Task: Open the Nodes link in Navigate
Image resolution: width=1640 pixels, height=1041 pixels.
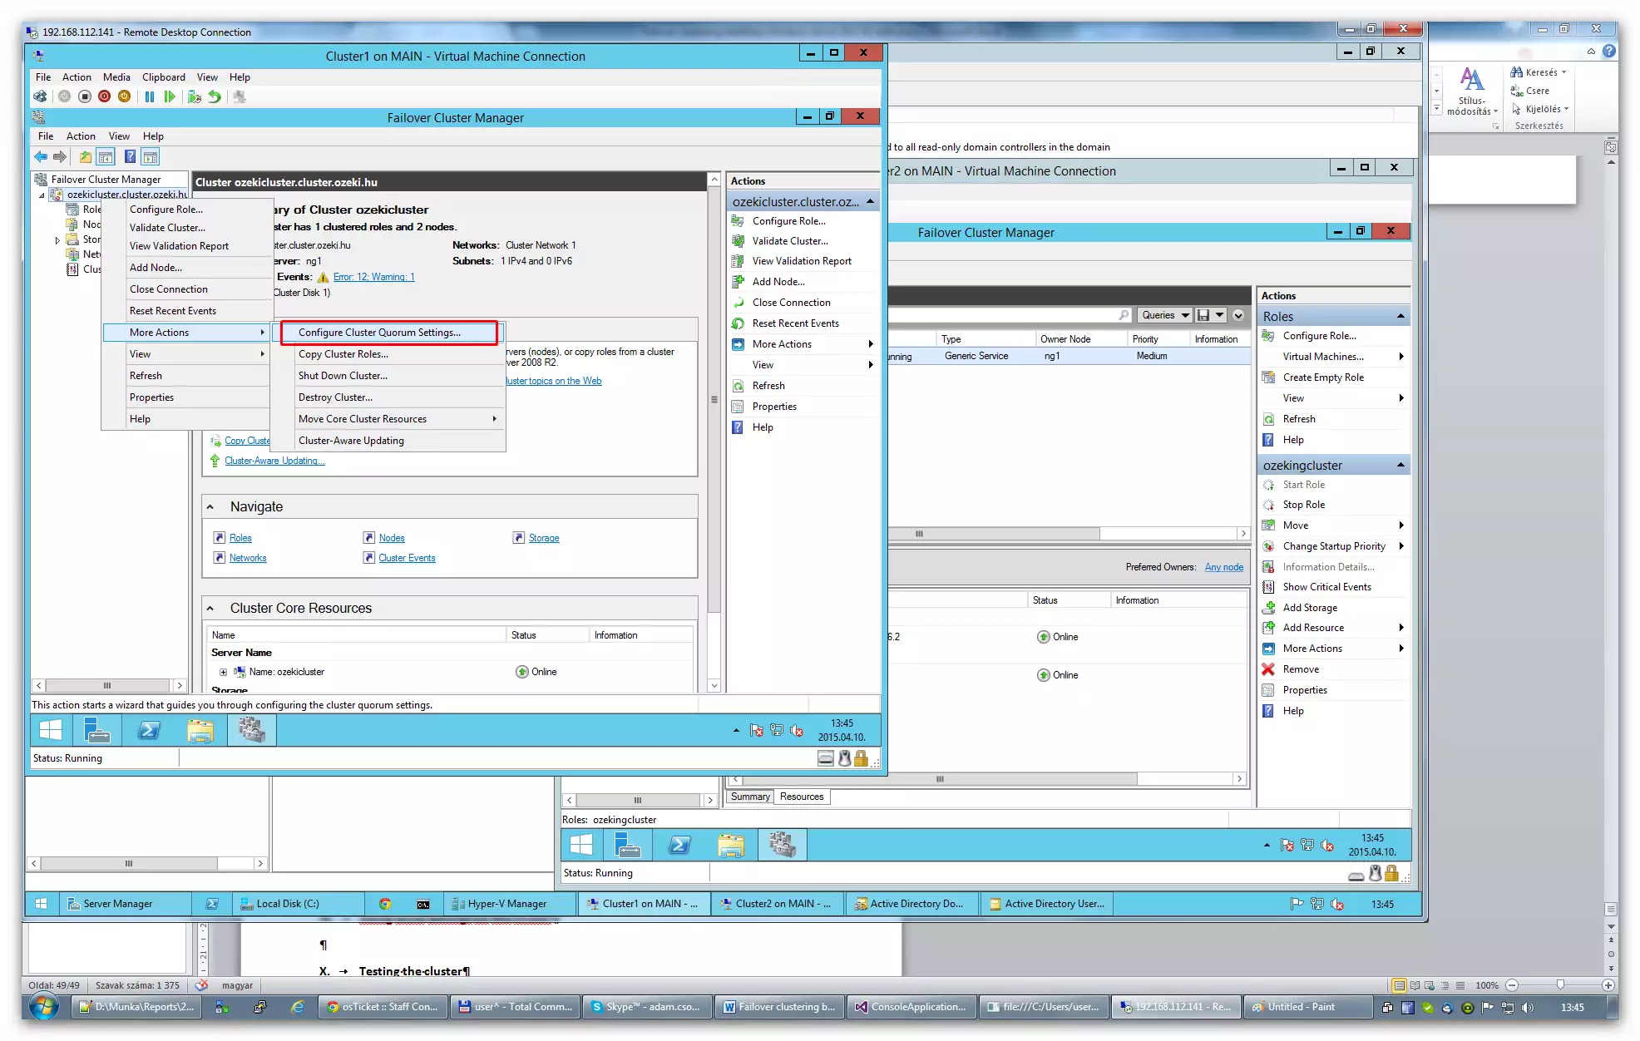Action: tap(392, 538)
